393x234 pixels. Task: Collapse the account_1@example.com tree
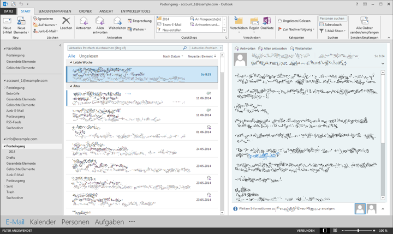point(4,81)
